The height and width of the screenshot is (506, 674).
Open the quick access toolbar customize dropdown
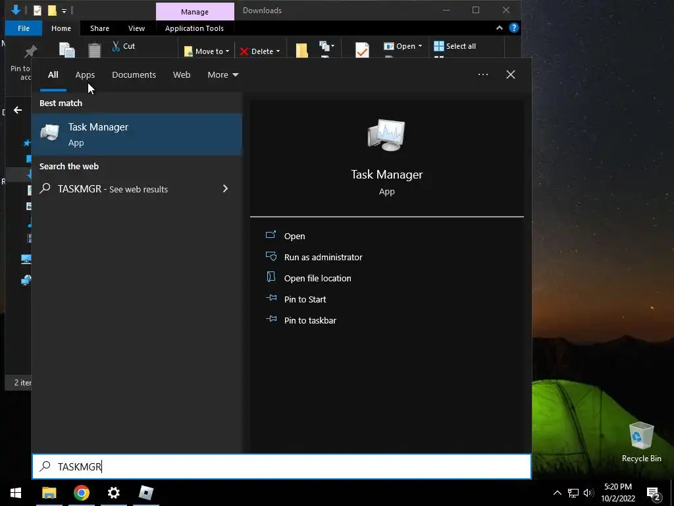point(64,11)
